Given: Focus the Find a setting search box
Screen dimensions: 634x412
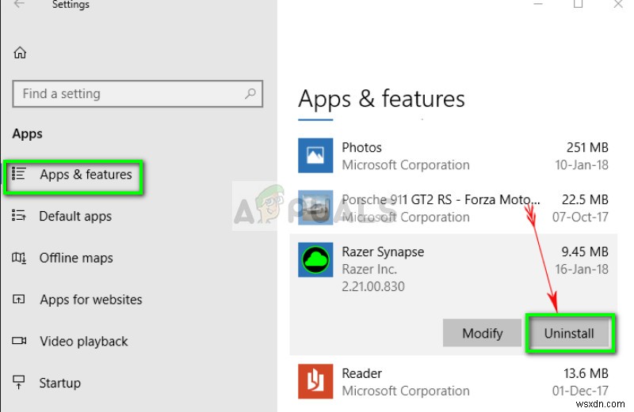Looking at the screenshot, I should (x=137, y=93).
